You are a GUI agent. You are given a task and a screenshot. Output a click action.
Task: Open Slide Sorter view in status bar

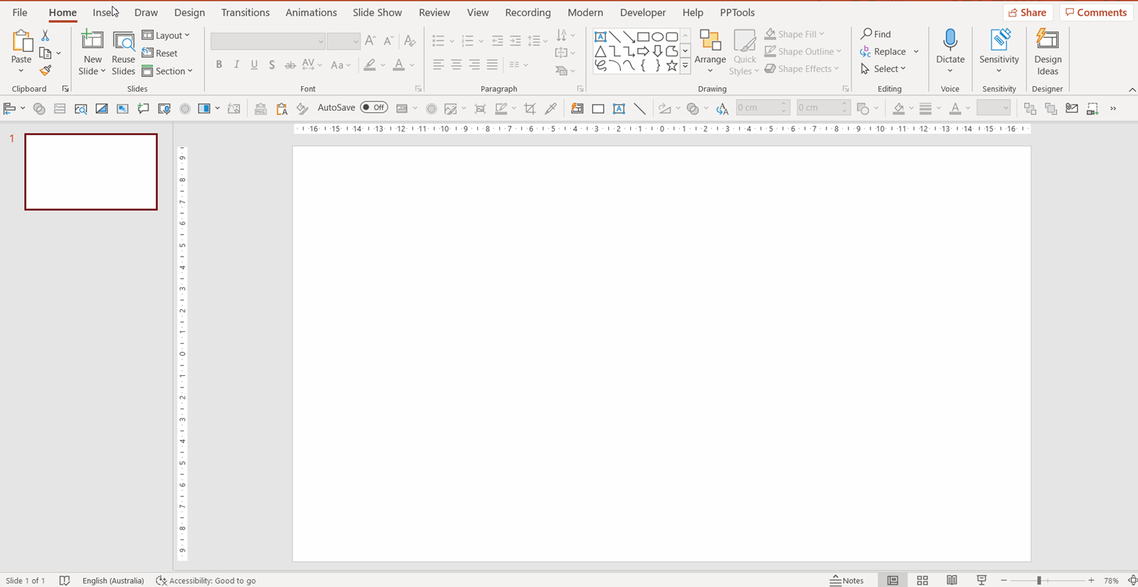pyautogui.click(x=922, y=580)
